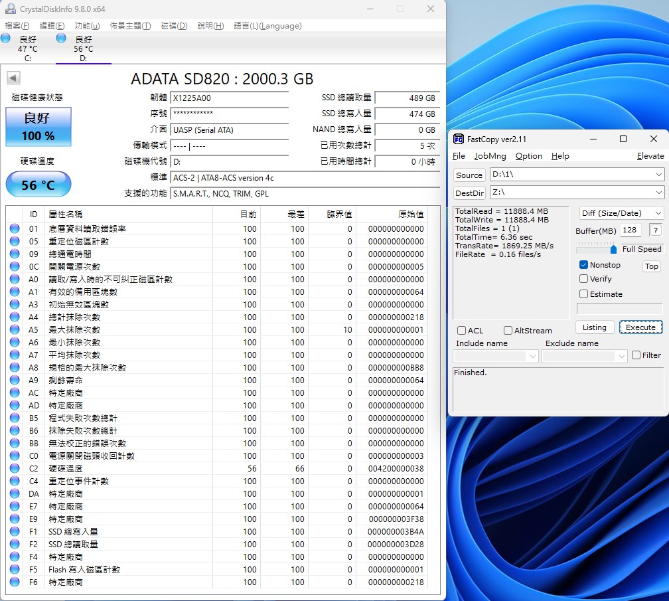Click status orb for attribute A0 row
The image size is (669, 601).
click(15, 279)
